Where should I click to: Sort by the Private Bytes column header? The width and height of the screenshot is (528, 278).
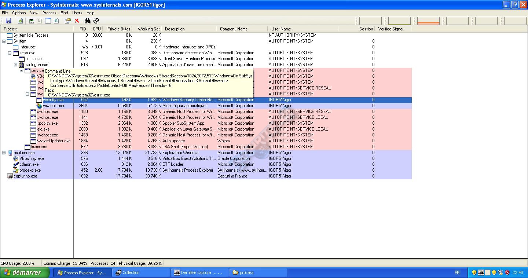point(118,29)
